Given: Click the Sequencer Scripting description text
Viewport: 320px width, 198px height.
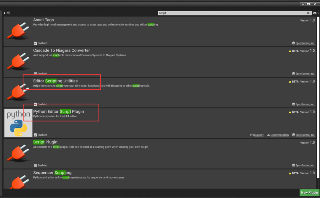Looking at the screenshot, I should point(79,177).
